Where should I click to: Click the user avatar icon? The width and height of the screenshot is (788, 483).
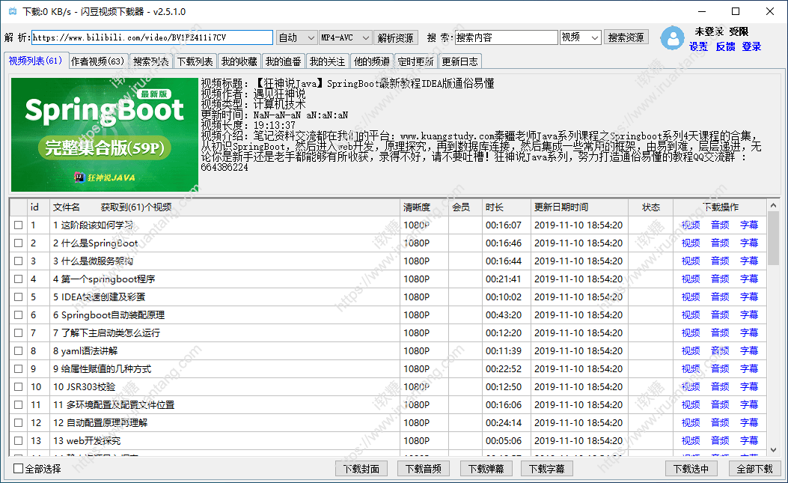click(673, 39)
